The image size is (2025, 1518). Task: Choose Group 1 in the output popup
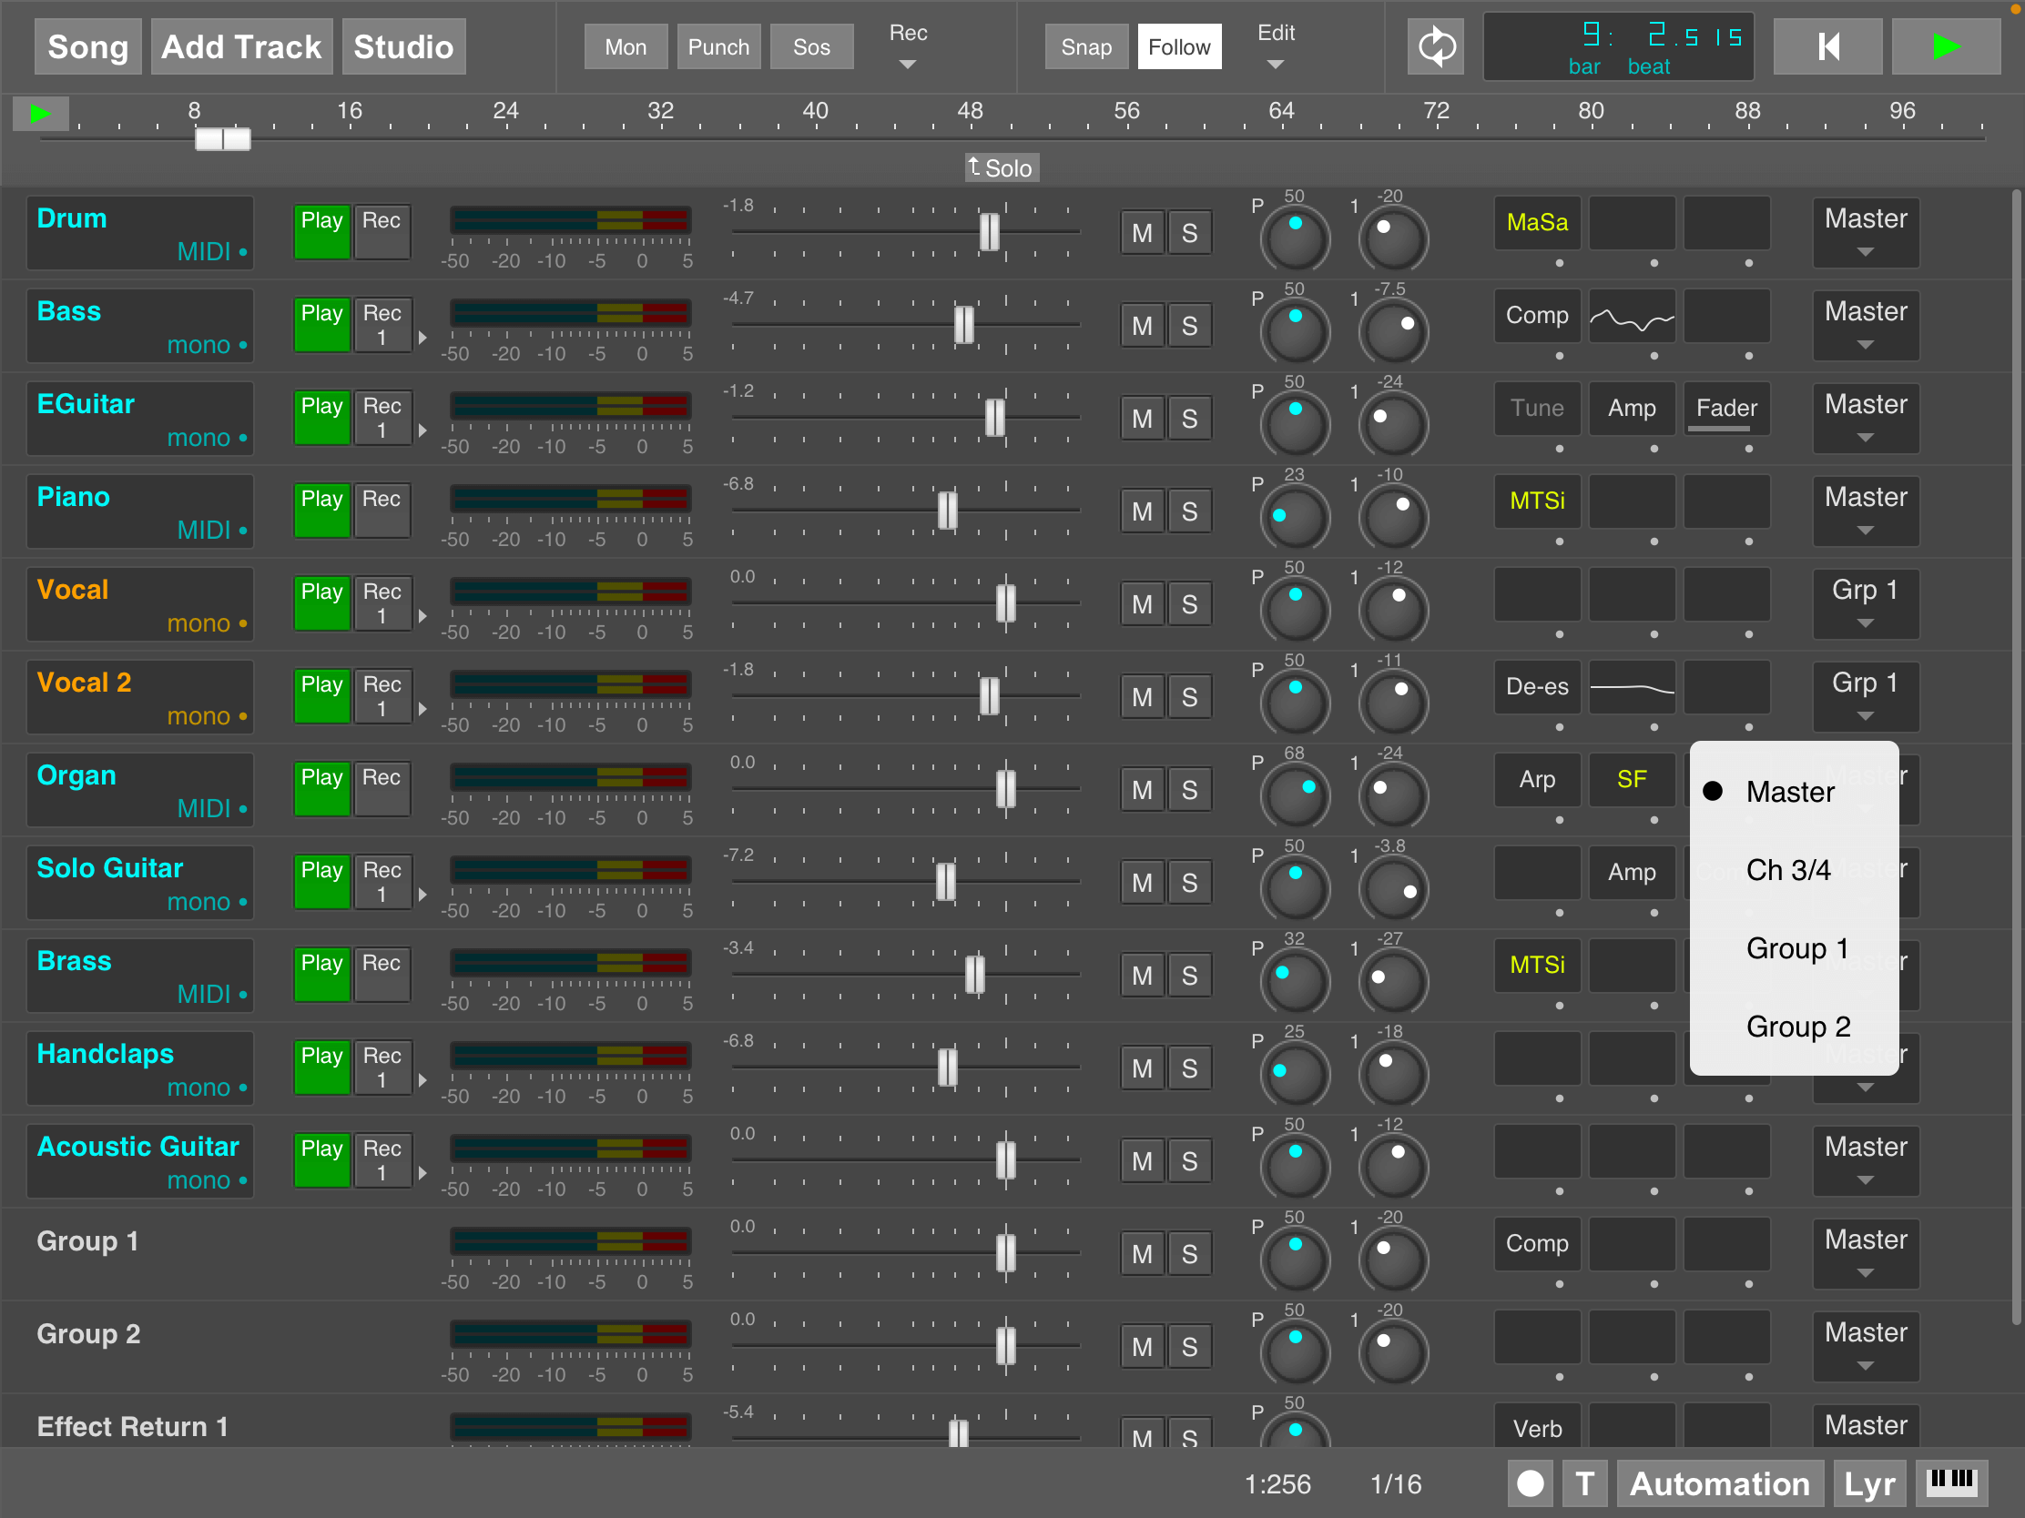[x=1794, y=948]
